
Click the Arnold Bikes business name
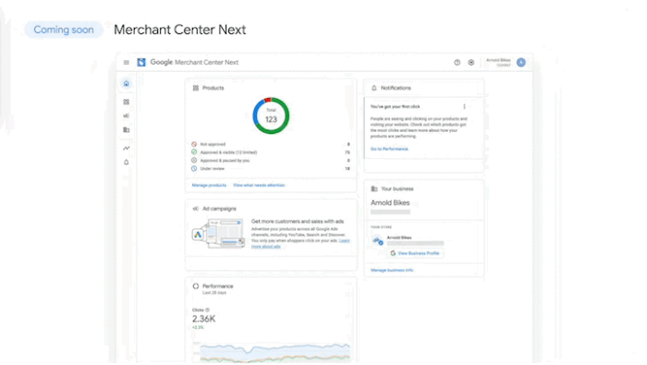click(x=390, y=203)
